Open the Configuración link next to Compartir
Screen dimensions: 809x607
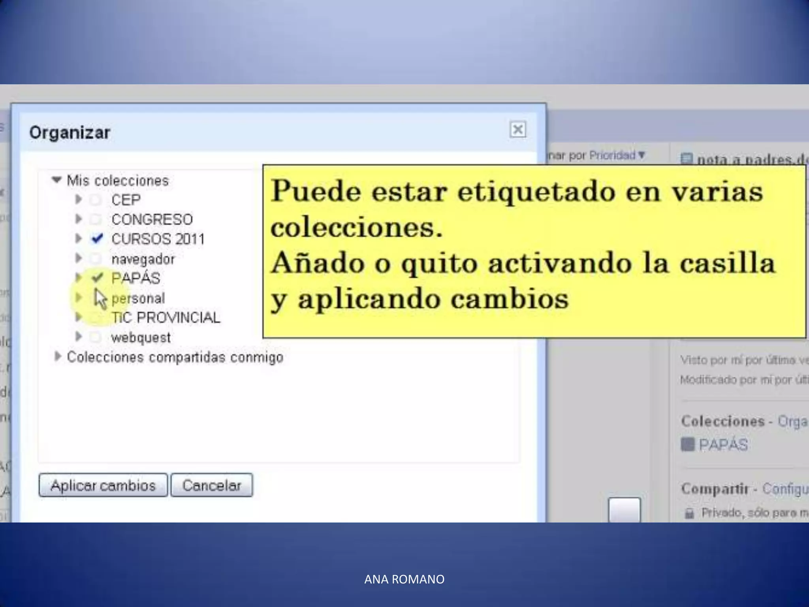(785, 489)
